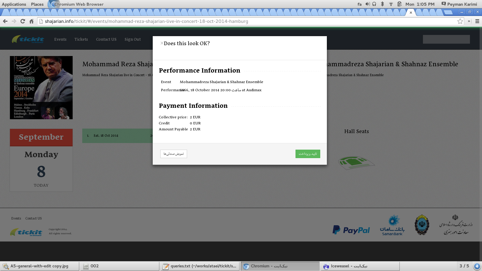Show hidden extensions chevron in toolbar

pyautogui.click(x=469, y=21)
